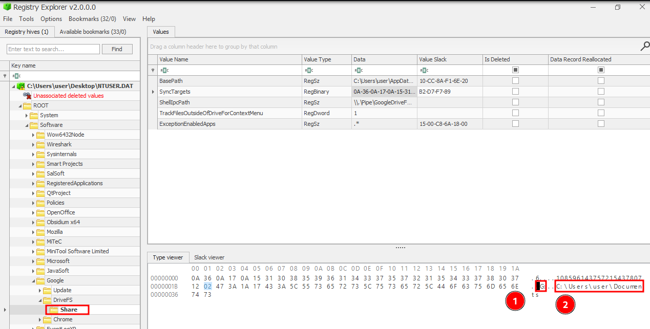The height and width of the screenshot is (329, 650).
Task: Open the File menu
Action: click(8, 19)
